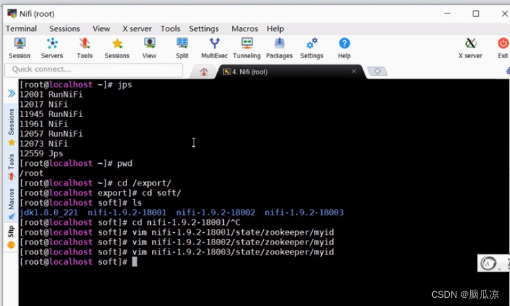This screenshot has height=306, width=510.
Task: Focus the Quick connect input field
Action: pos(93,70)
